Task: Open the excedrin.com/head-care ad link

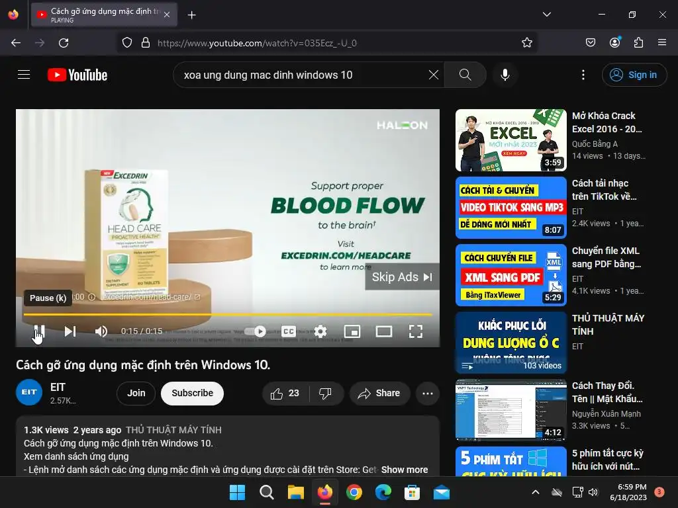Action: tap(152, 297)
